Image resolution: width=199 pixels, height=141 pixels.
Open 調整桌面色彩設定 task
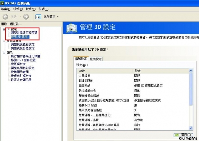23,68
